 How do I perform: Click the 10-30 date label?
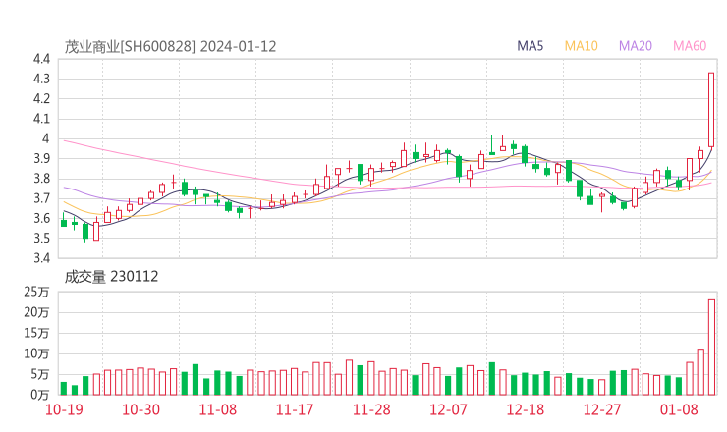pyautogui.click(x=140, y=409)
